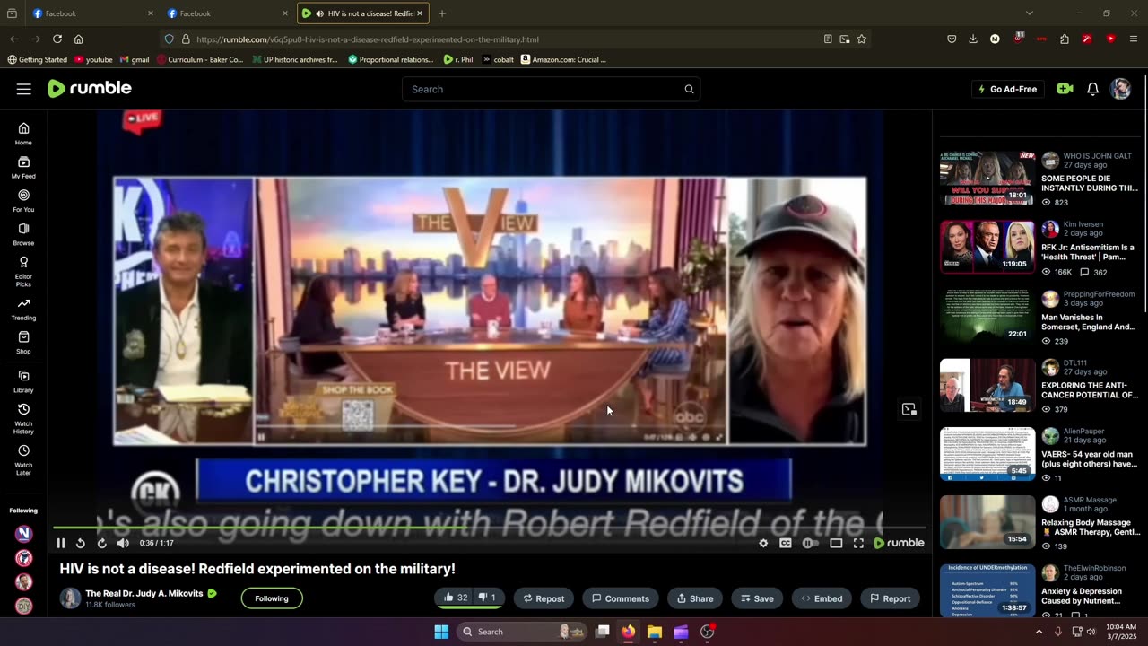This screenshot has height=646, width=1148.
Task: Open the extensions puzzle icon
Action: click(x=1065, y=39)
